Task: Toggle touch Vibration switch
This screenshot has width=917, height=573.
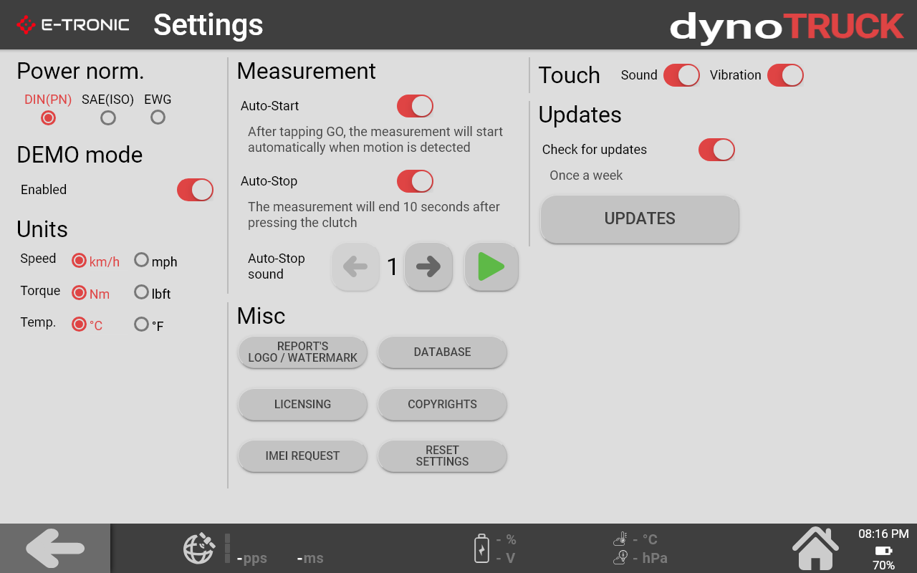Action: 785,75
